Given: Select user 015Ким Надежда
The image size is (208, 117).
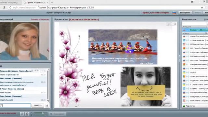Looking at the screenshot, I should pos(195,56).
